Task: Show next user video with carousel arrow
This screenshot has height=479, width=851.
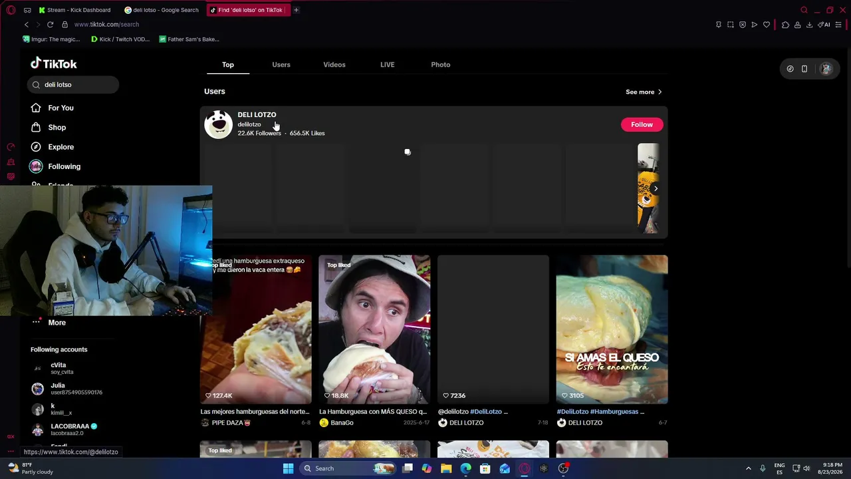Action: [x=656, y=188]
